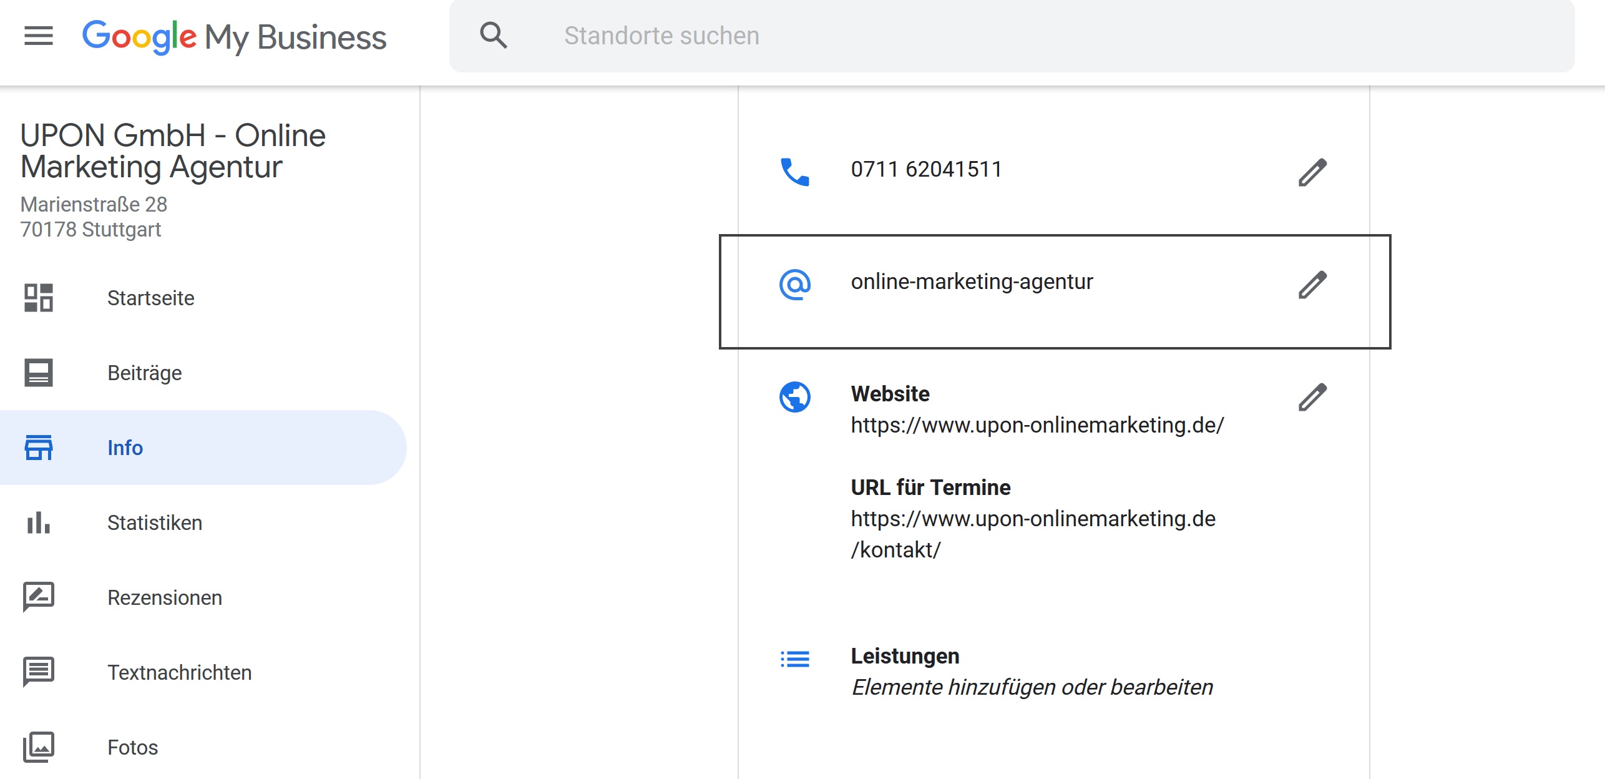
Task: Open Startseite in the sidebar
Action: click(x=150, y=298)
